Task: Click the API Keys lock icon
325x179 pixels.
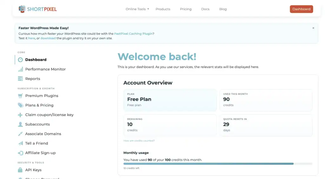Action: pyautogui.click(x=20, y=170)
